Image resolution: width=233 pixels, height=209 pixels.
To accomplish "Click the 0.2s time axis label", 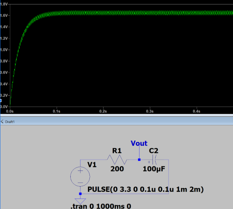I will coord(103,111).
